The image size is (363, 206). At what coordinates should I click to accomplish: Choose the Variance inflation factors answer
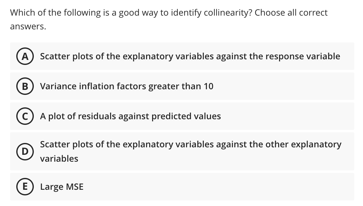126,86
